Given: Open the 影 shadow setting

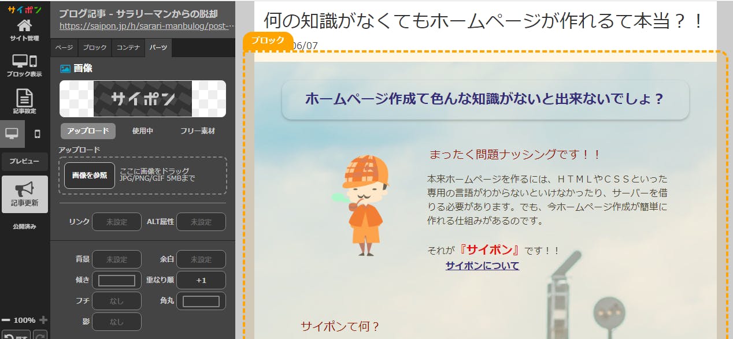Looking at the screenshot, I should (x=116, y=322).
